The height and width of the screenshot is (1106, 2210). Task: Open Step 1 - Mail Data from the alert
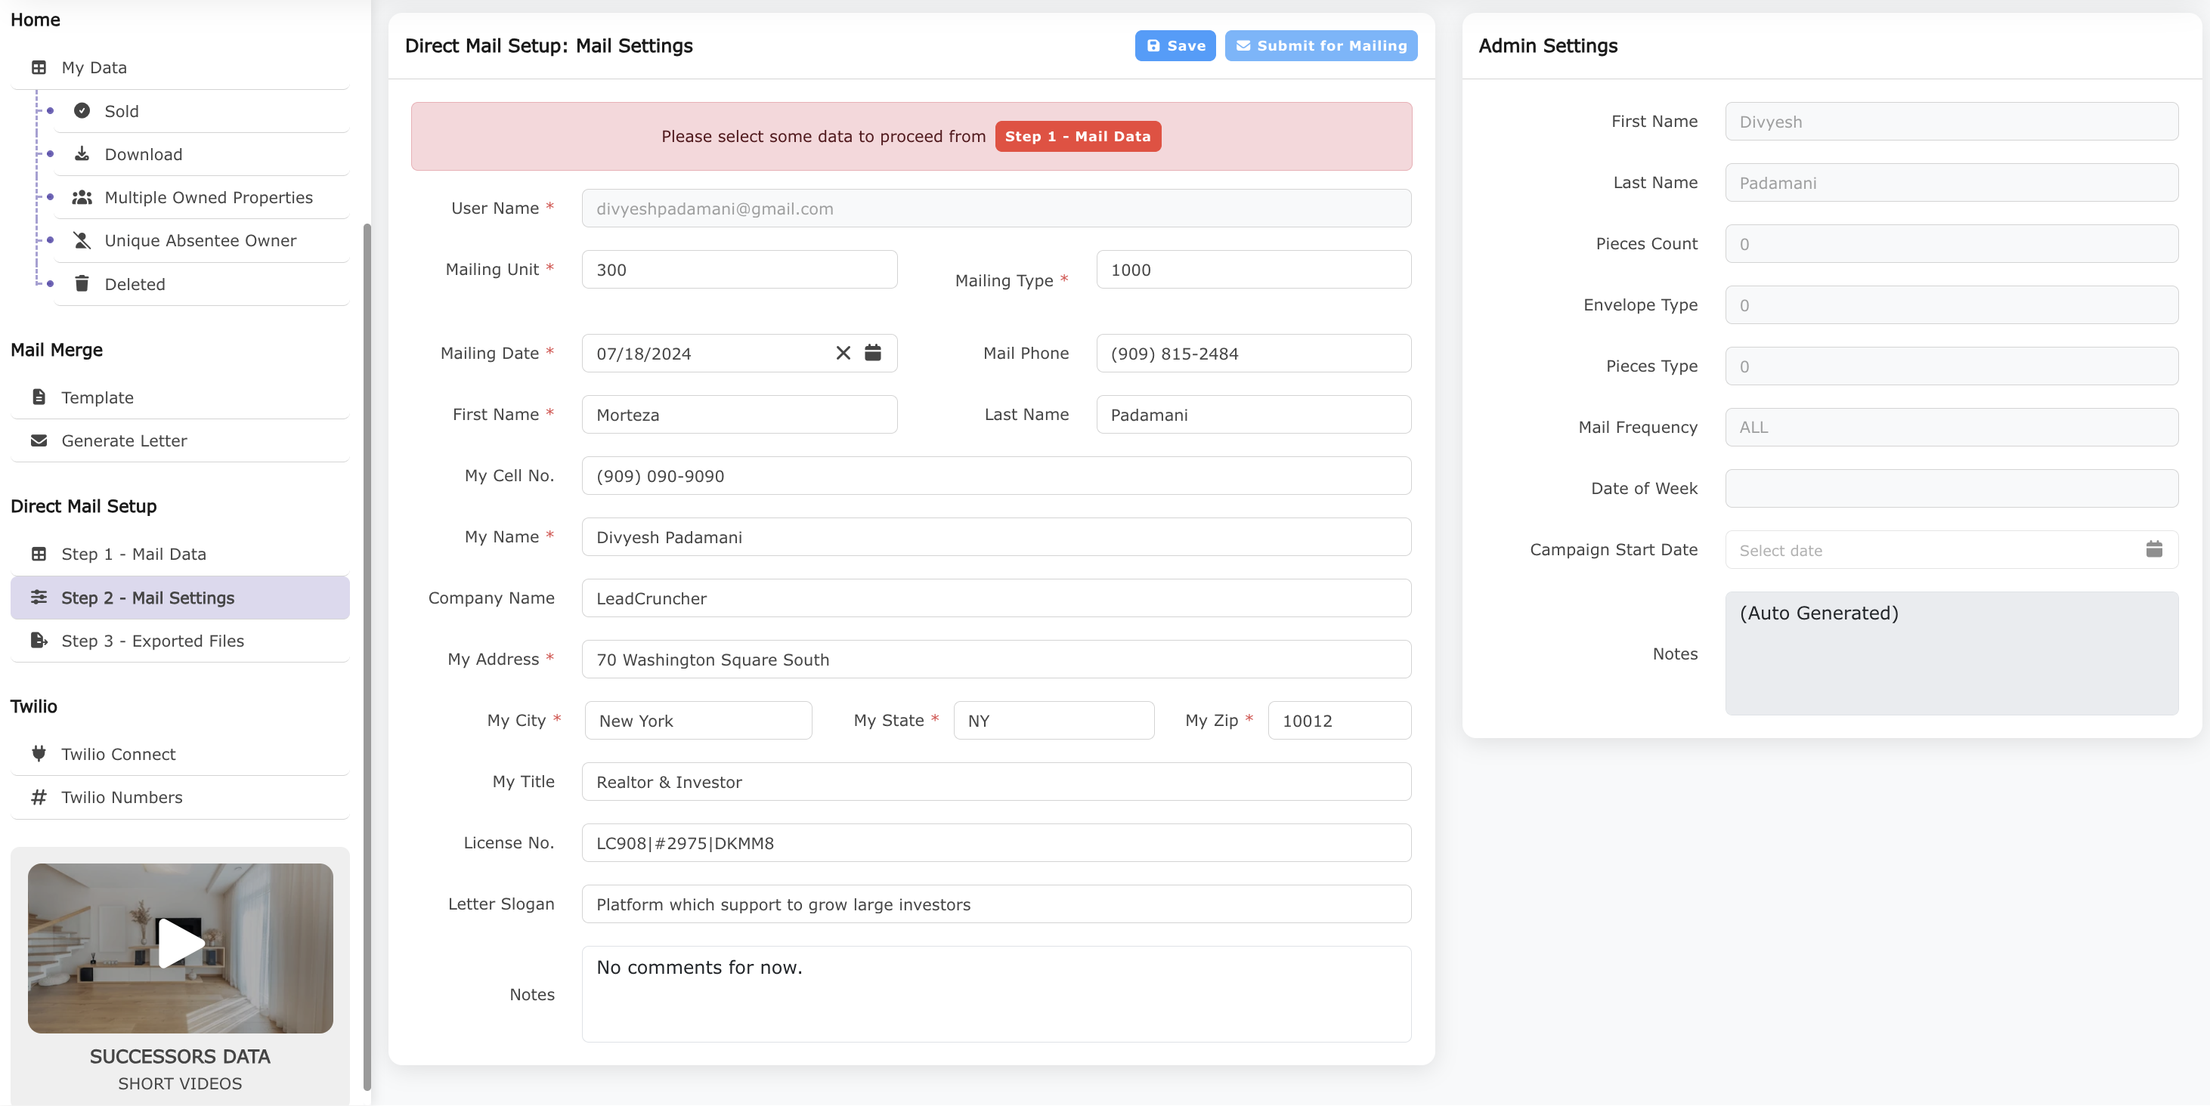coord(1078,135)
